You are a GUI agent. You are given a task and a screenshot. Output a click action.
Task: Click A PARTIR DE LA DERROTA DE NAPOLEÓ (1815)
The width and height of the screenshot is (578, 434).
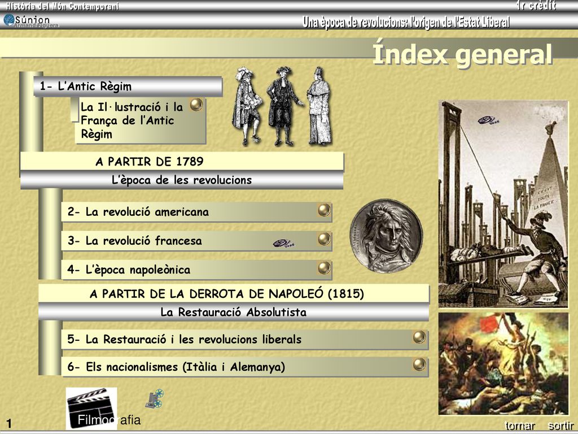[234, 294]
